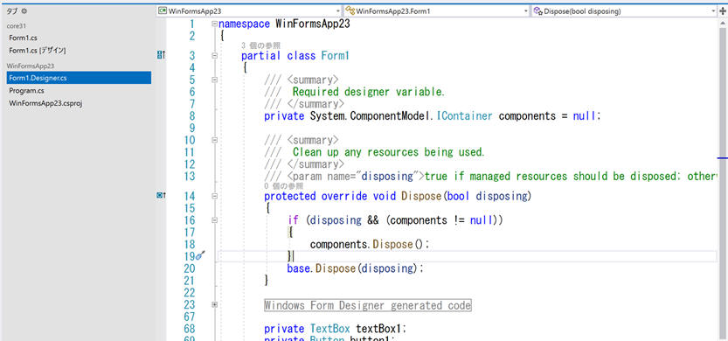
Task: Click the WinFormsApp23 tab group header
Action: click(31, 66)
